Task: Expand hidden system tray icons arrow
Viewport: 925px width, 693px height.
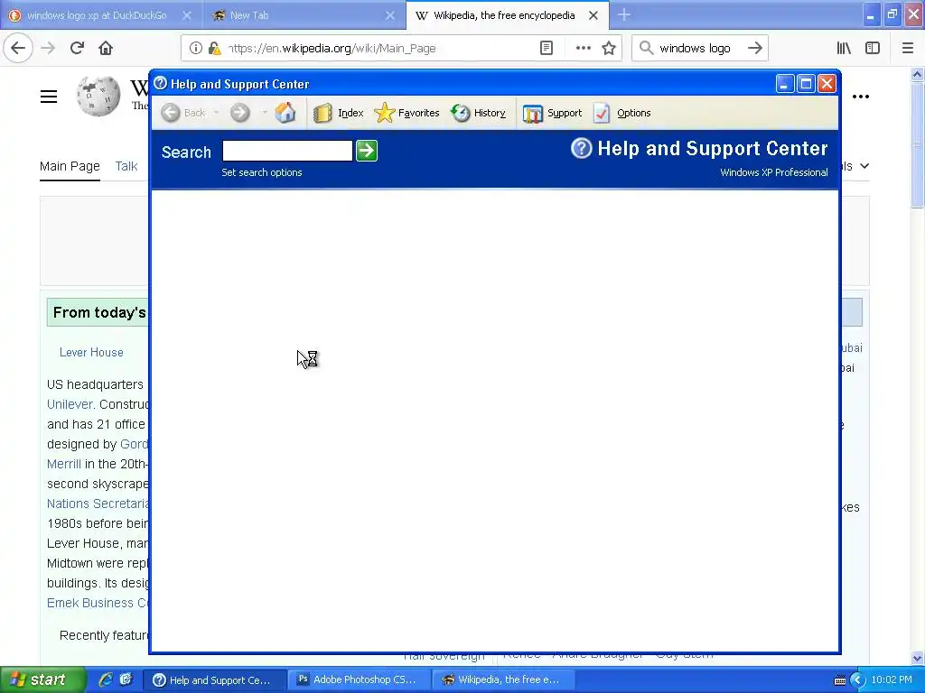Action: point(857,680)
